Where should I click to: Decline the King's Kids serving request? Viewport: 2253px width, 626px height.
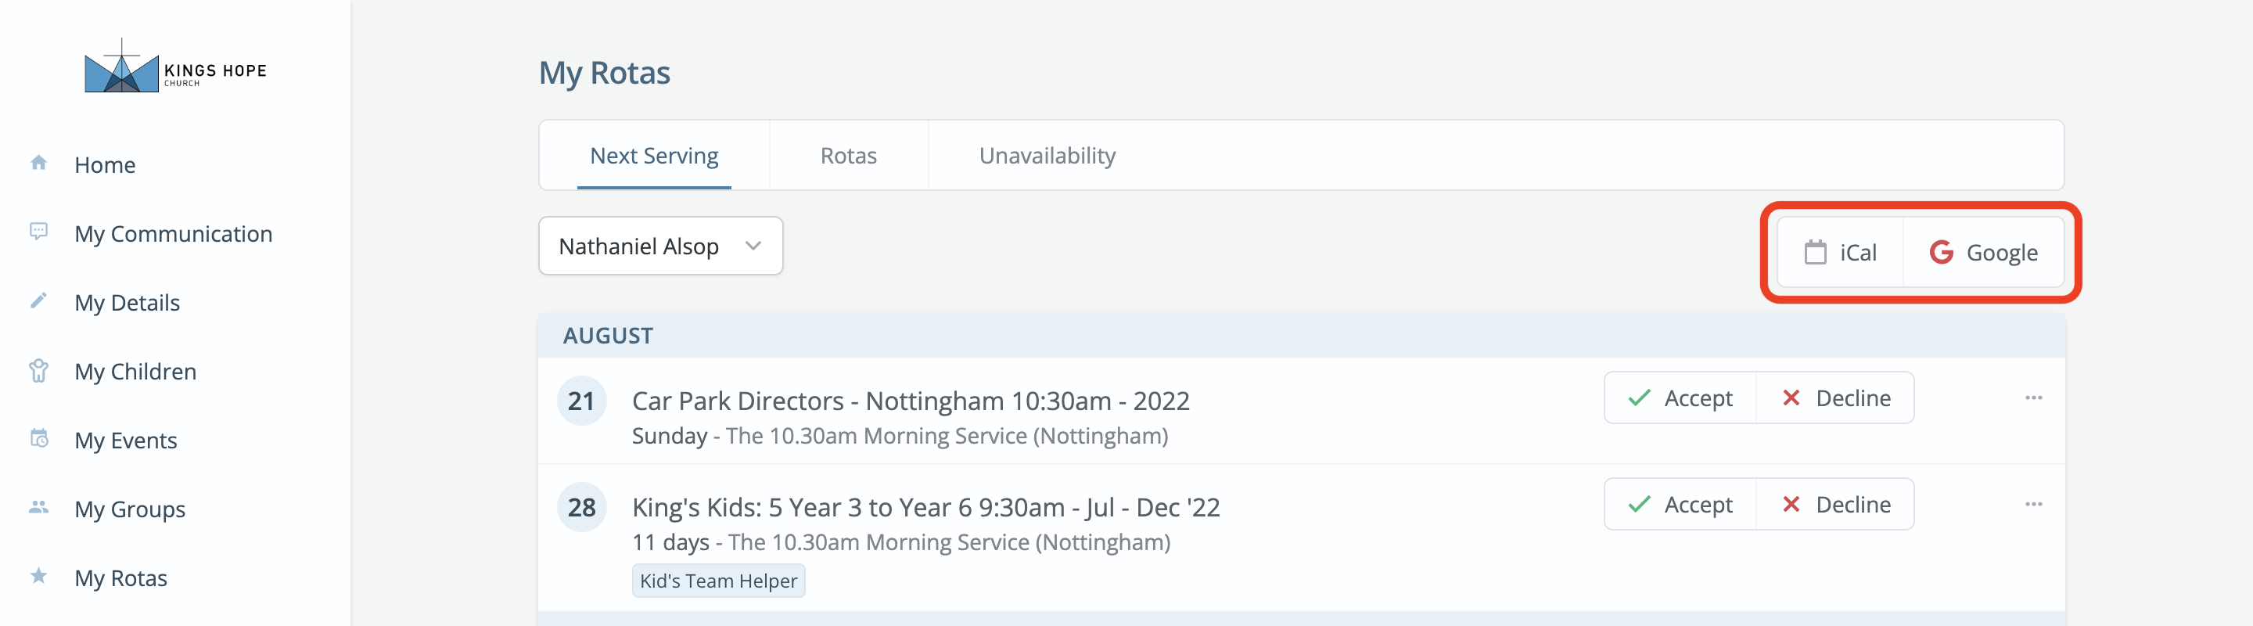1836,505
